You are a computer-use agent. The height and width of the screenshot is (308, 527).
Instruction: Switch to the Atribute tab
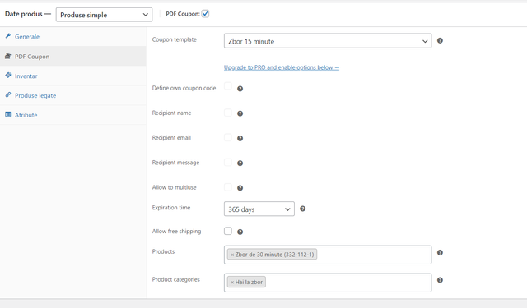[x=73, y=115]
